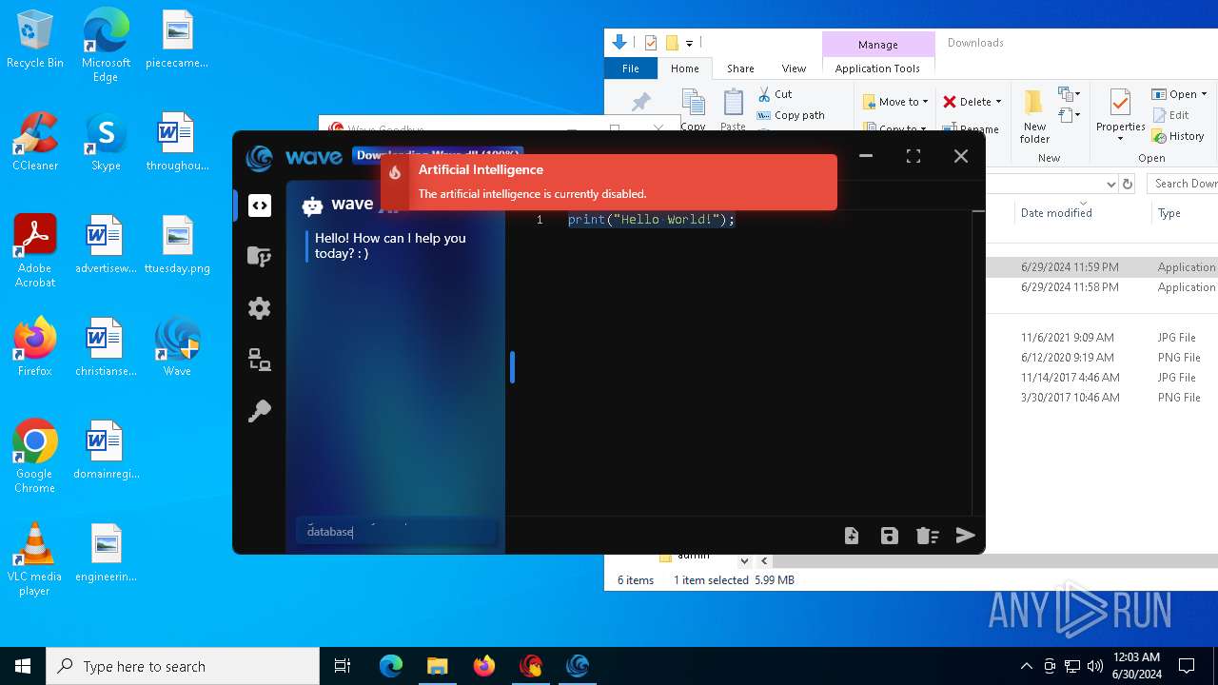Expand the Explorer address bar history dropdown
Viewport: 1218px width, 685px height.
tap(1110, 184)
